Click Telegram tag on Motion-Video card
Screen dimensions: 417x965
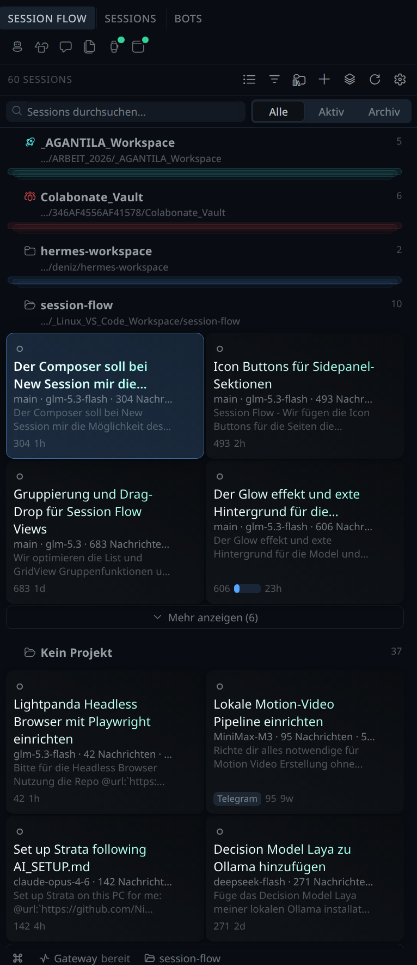tap(237, 799)
